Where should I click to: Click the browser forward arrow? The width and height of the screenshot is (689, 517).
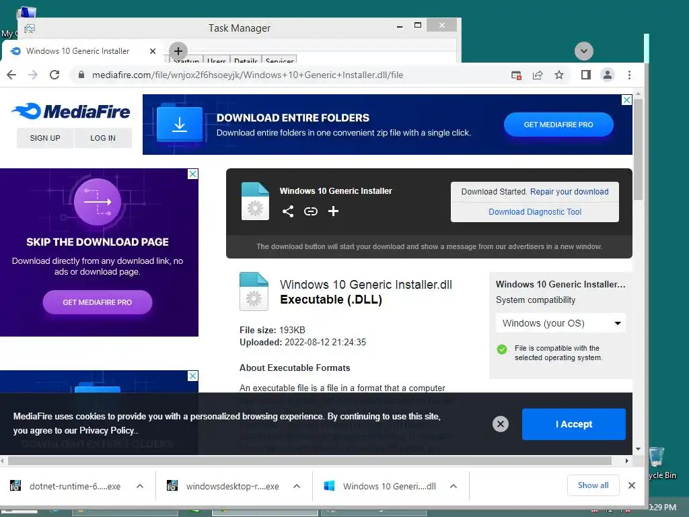pyautogui.click(x=33, y=75)
